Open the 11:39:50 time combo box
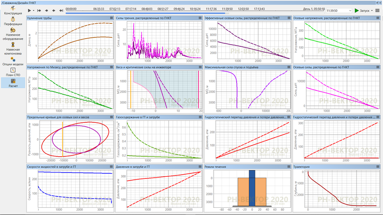This screenshot has width=383, height=215. click(x=338, y=11)
